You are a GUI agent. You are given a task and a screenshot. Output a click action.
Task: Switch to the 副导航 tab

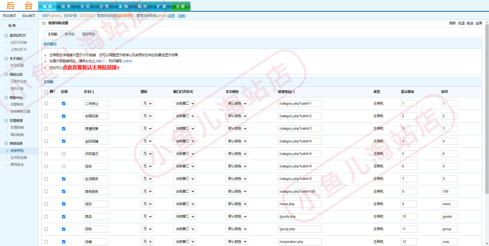[69, 34]
